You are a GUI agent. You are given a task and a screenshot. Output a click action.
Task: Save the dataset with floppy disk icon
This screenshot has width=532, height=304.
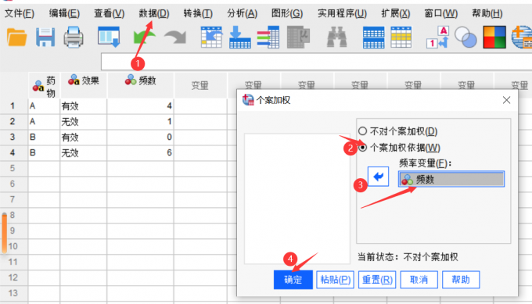(x=45, y=38)
